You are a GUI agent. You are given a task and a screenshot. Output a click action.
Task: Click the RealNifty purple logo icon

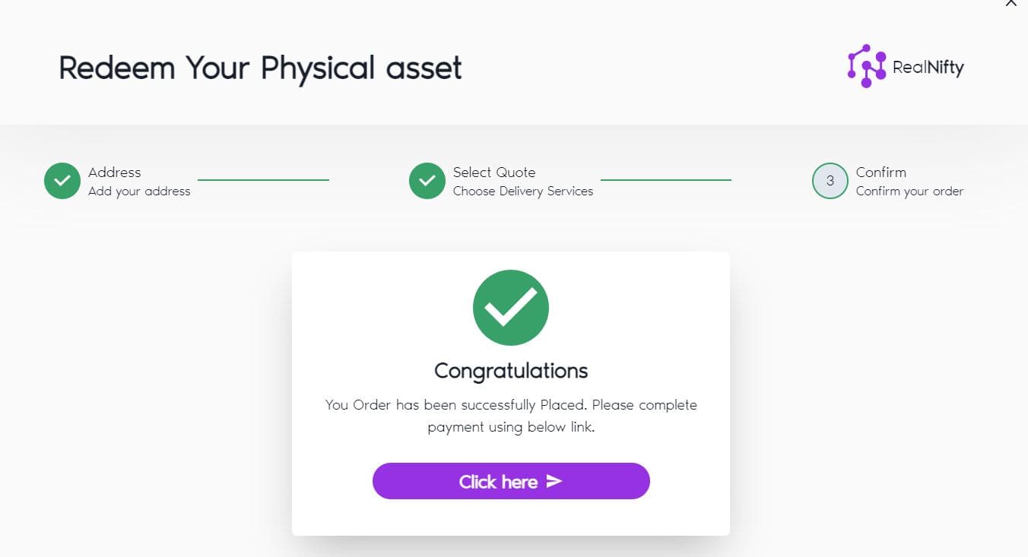click(867, 66)
